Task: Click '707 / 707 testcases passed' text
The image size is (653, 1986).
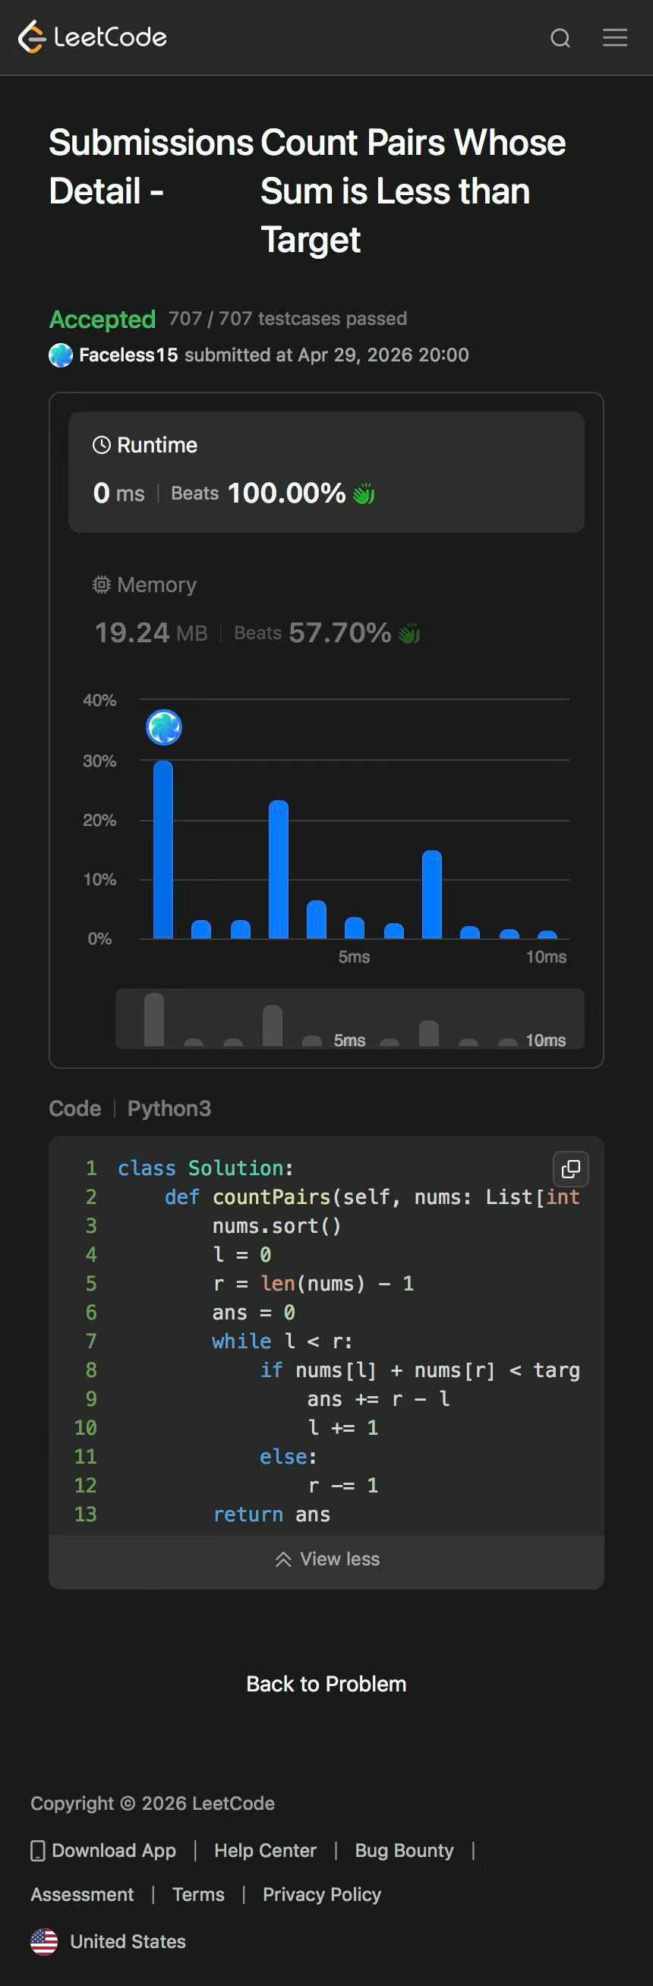Action: pos(288,318)
